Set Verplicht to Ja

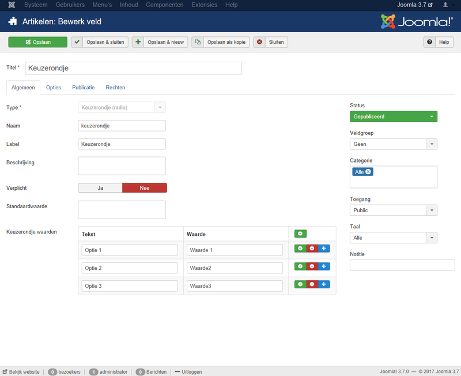[x=100, y=188]
